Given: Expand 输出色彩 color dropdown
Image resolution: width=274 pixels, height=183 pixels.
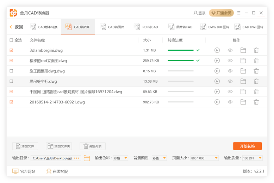Looking at the screenshot, I should [120, 158].
